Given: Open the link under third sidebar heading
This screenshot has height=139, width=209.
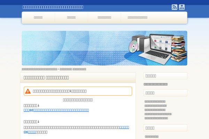Looking at the screenshot, I should [x=152, y=137].
